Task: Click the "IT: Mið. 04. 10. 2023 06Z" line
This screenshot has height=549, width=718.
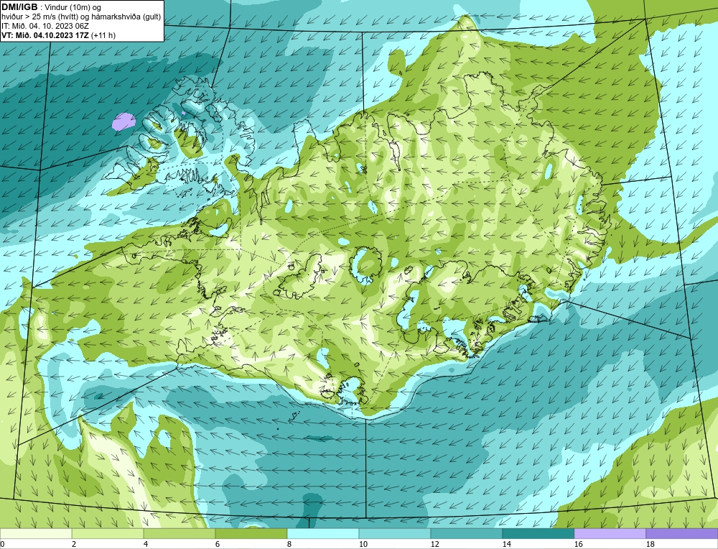Action: [x=45, y=26]
